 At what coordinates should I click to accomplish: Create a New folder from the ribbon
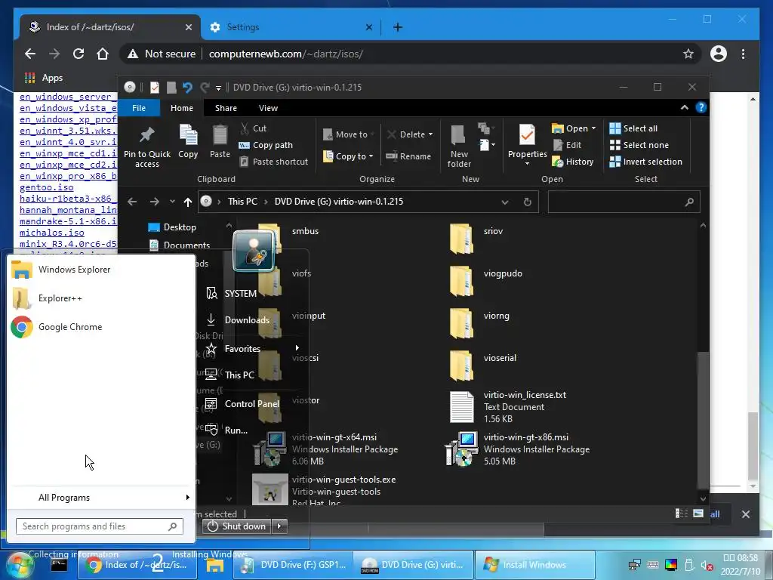coord(459,146)
